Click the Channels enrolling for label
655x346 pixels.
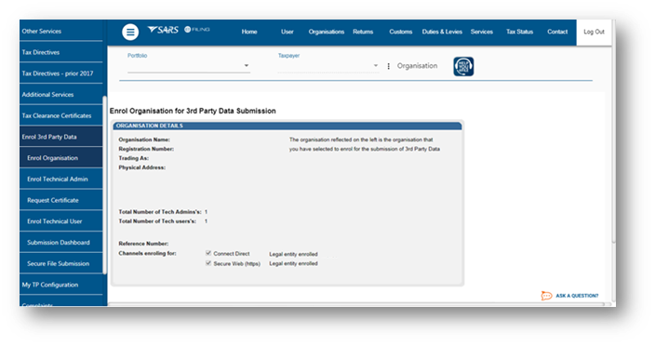tap(147, 253)
